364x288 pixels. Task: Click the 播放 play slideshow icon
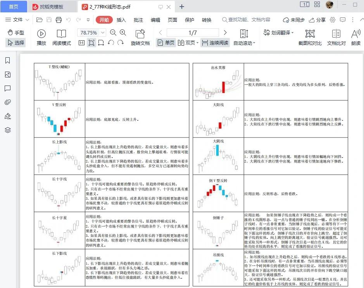point(41,34)
